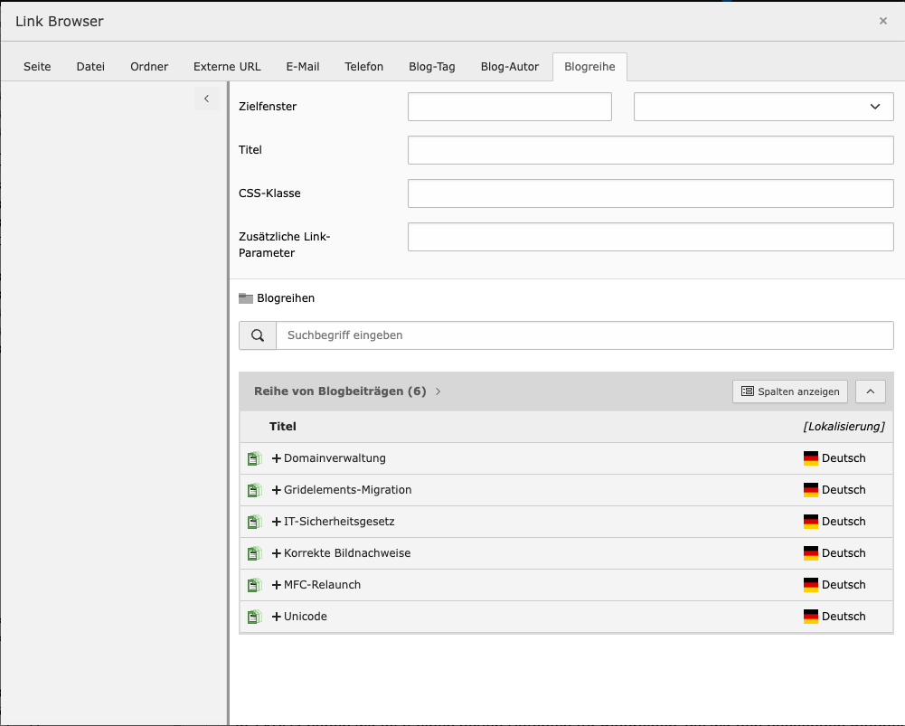This screenshot has width=905, height=726.
Task: Click plus icon for Domainverwaltung
Action: (277, 458)
